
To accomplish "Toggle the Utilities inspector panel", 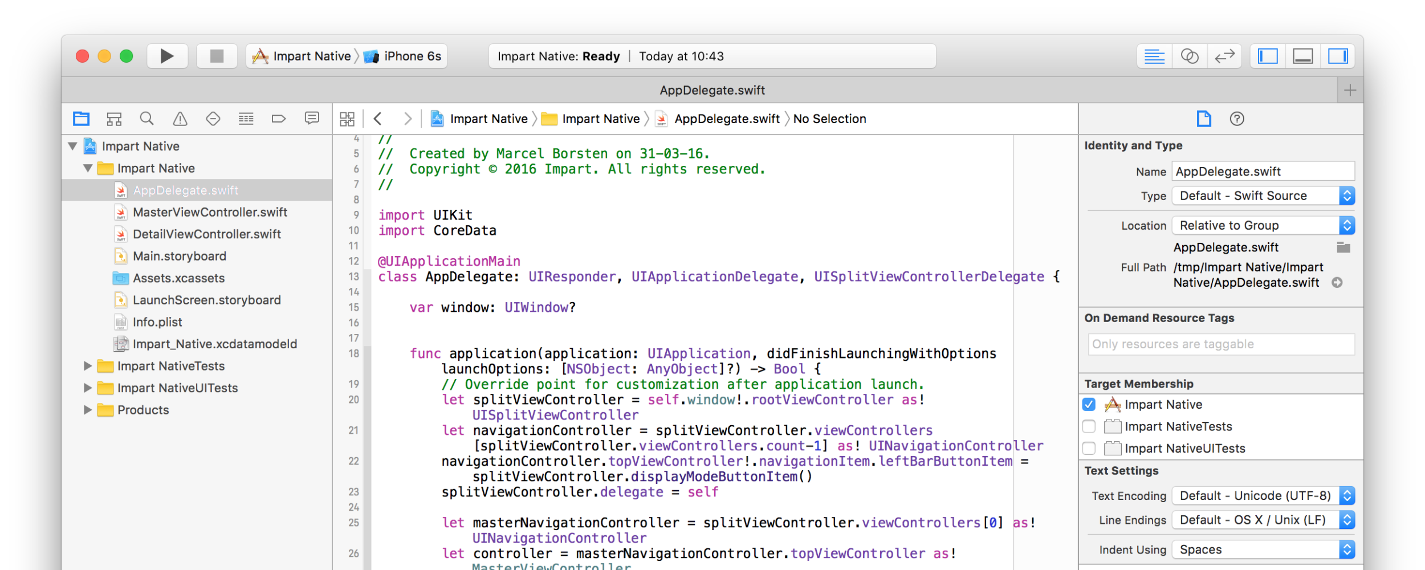I will coord(1338,56).
